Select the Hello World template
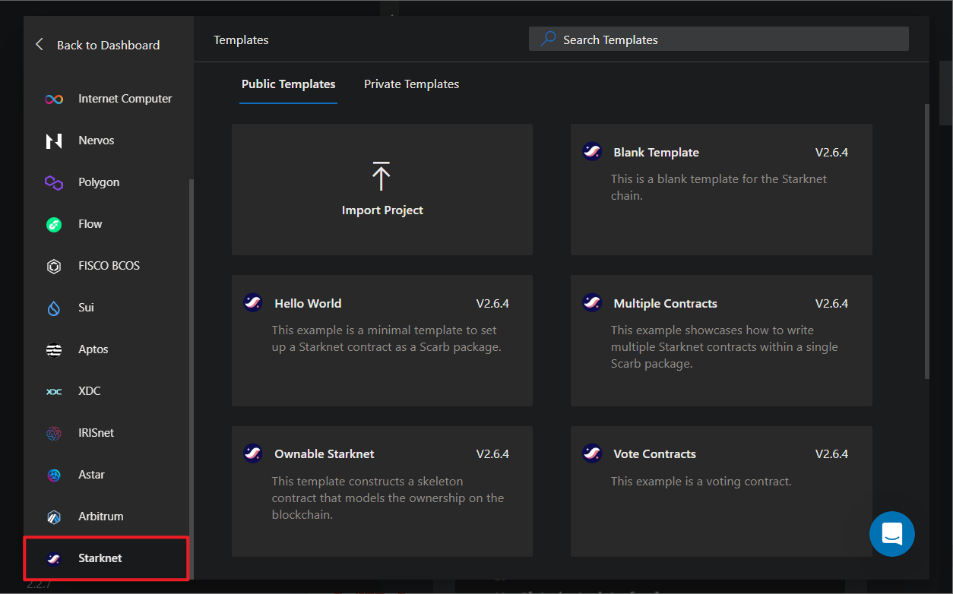This screenshot has height=594, width=953. [382, 340]
